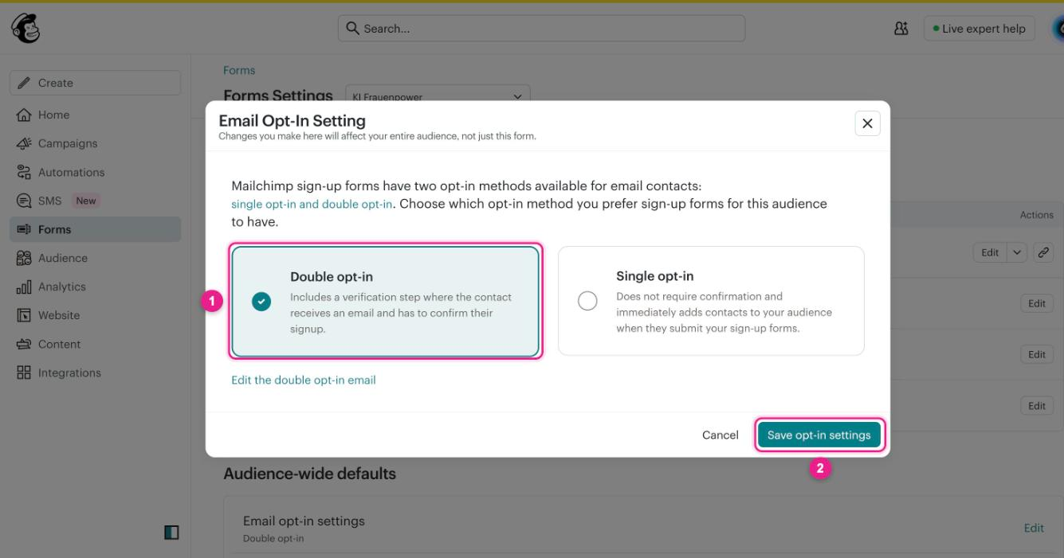Screen dimensions: 1064x558
Task: Copy form link using chain icon
Action: pos(1042,252)
